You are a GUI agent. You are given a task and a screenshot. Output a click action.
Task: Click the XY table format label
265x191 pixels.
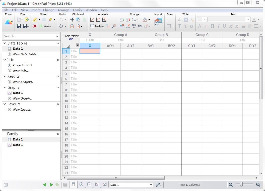click(71, 39)
